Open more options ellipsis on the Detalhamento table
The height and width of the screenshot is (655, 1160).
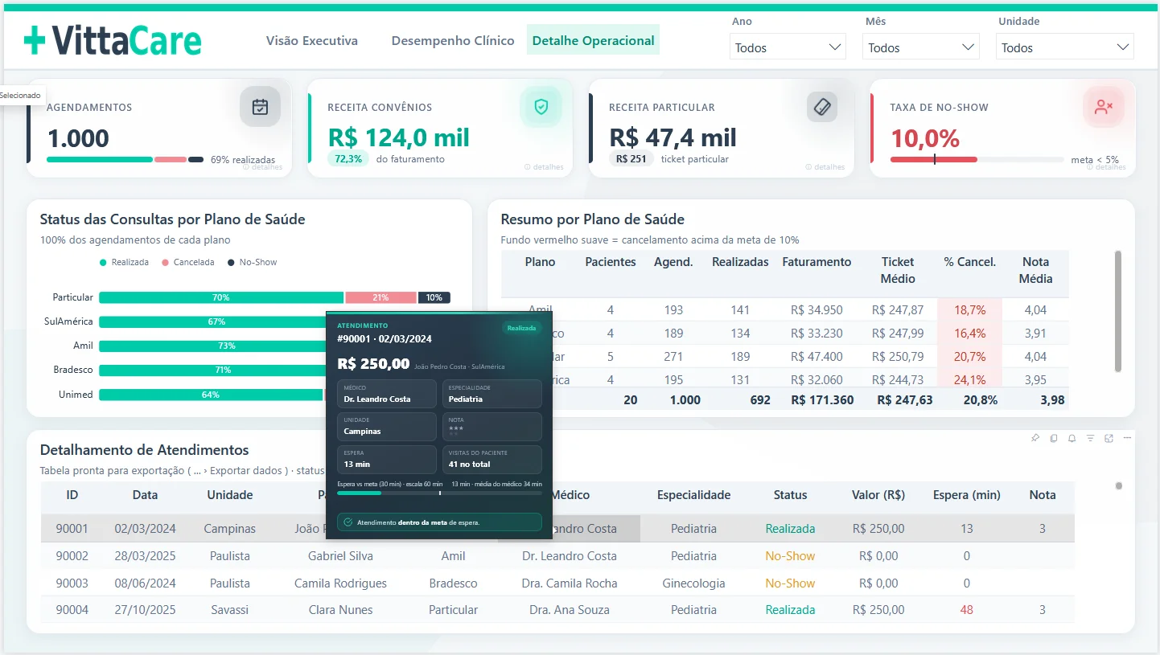[1128, 438]
